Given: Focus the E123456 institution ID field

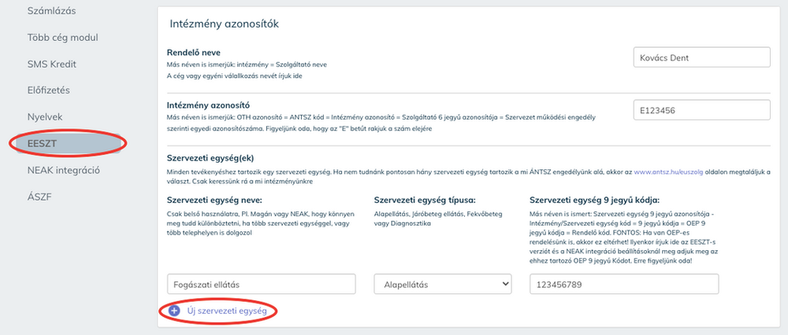Looking at the screenshot, I should 701,111.
